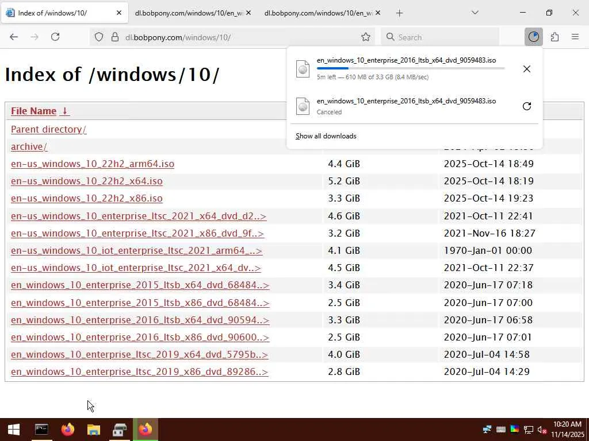
Task: Close the Index of /windows/10/ tab
Action: pos(118,13)
